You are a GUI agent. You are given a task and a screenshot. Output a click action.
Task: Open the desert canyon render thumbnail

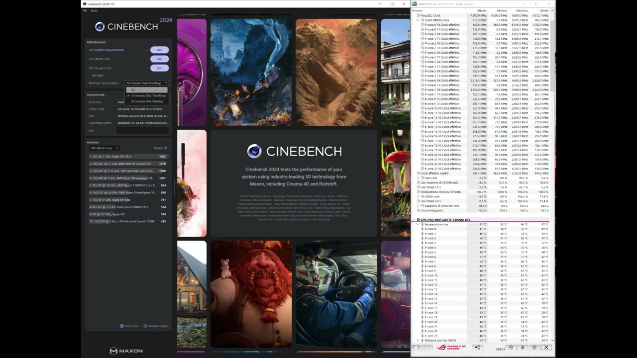point(336,72)
